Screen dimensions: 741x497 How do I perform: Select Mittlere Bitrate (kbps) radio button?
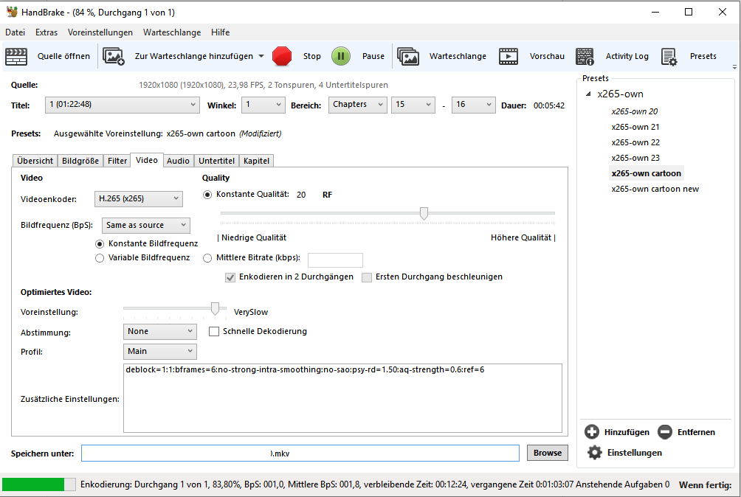pyautogui.click(x=207, y=258)
